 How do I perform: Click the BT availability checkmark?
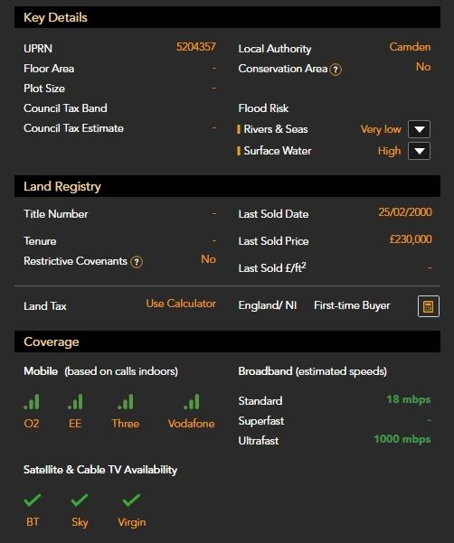click(33, 500)
